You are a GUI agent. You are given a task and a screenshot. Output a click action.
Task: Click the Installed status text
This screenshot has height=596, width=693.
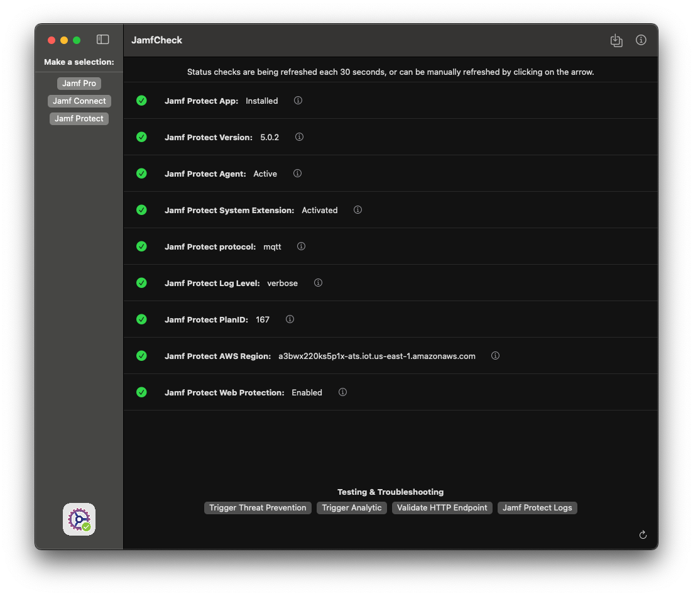click(261, 101)
